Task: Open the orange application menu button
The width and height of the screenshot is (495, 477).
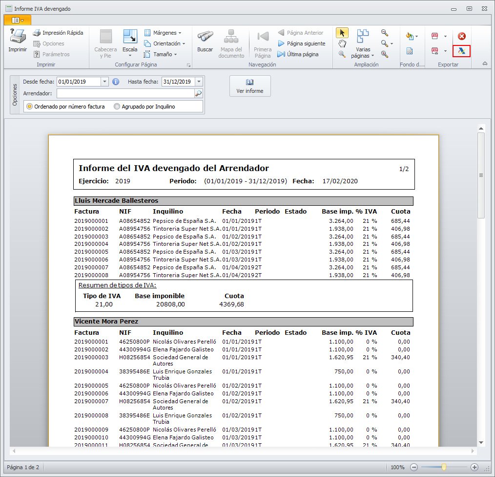Action: coord(17,20)
